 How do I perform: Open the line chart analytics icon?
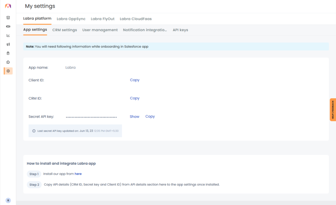point(8,35)
